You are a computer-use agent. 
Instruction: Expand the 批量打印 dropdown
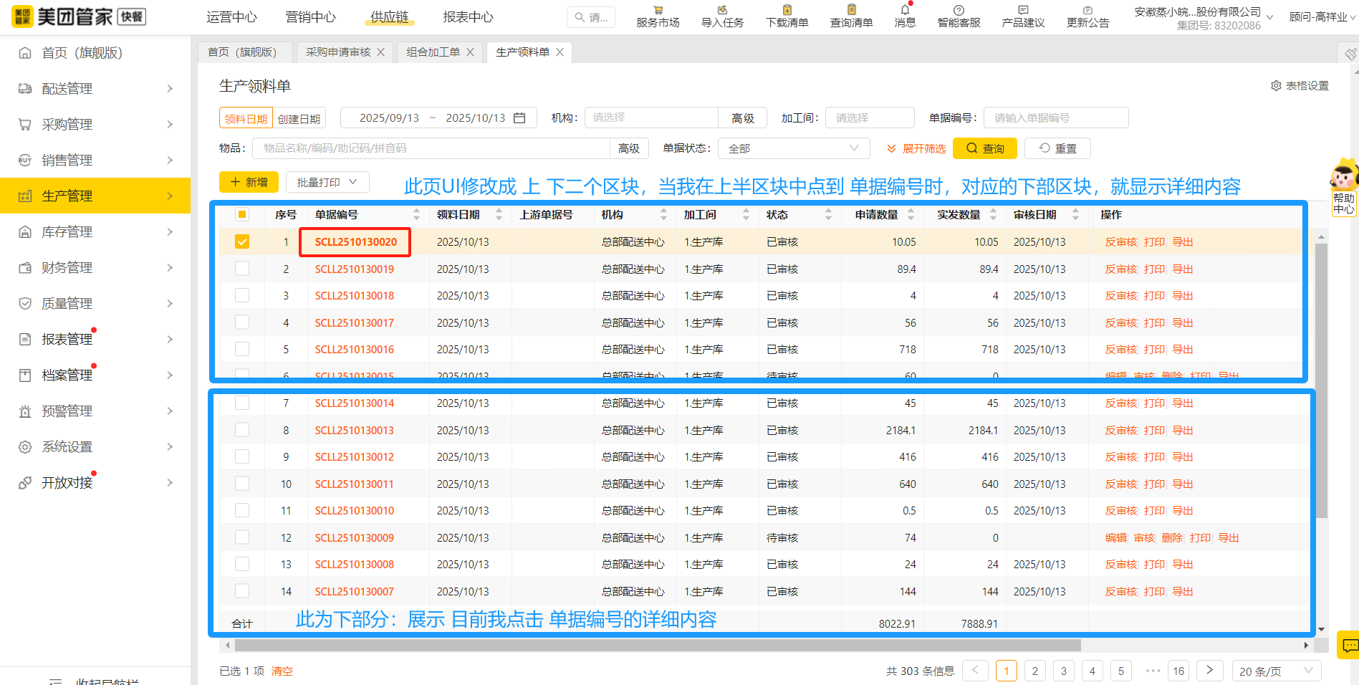pyautogui.click(x=327, y=182)
